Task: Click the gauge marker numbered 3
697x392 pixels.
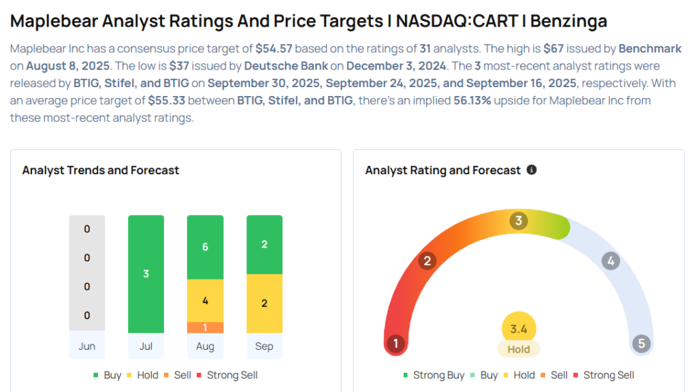Action: (519, 220)
